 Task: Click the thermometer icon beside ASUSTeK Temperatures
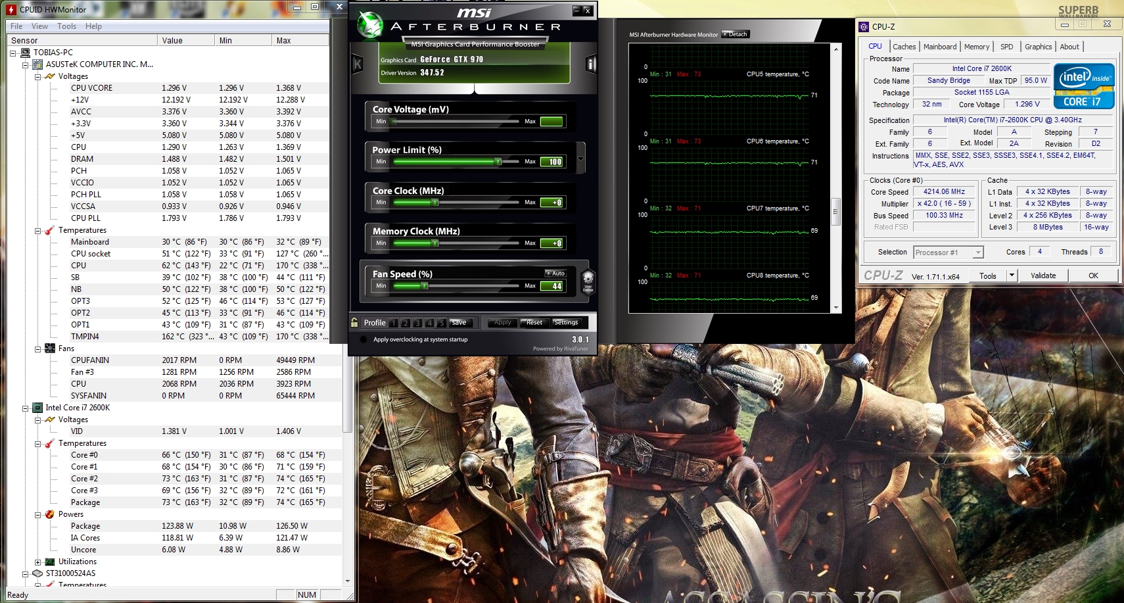pyautogui.click(x=49, y=230)
